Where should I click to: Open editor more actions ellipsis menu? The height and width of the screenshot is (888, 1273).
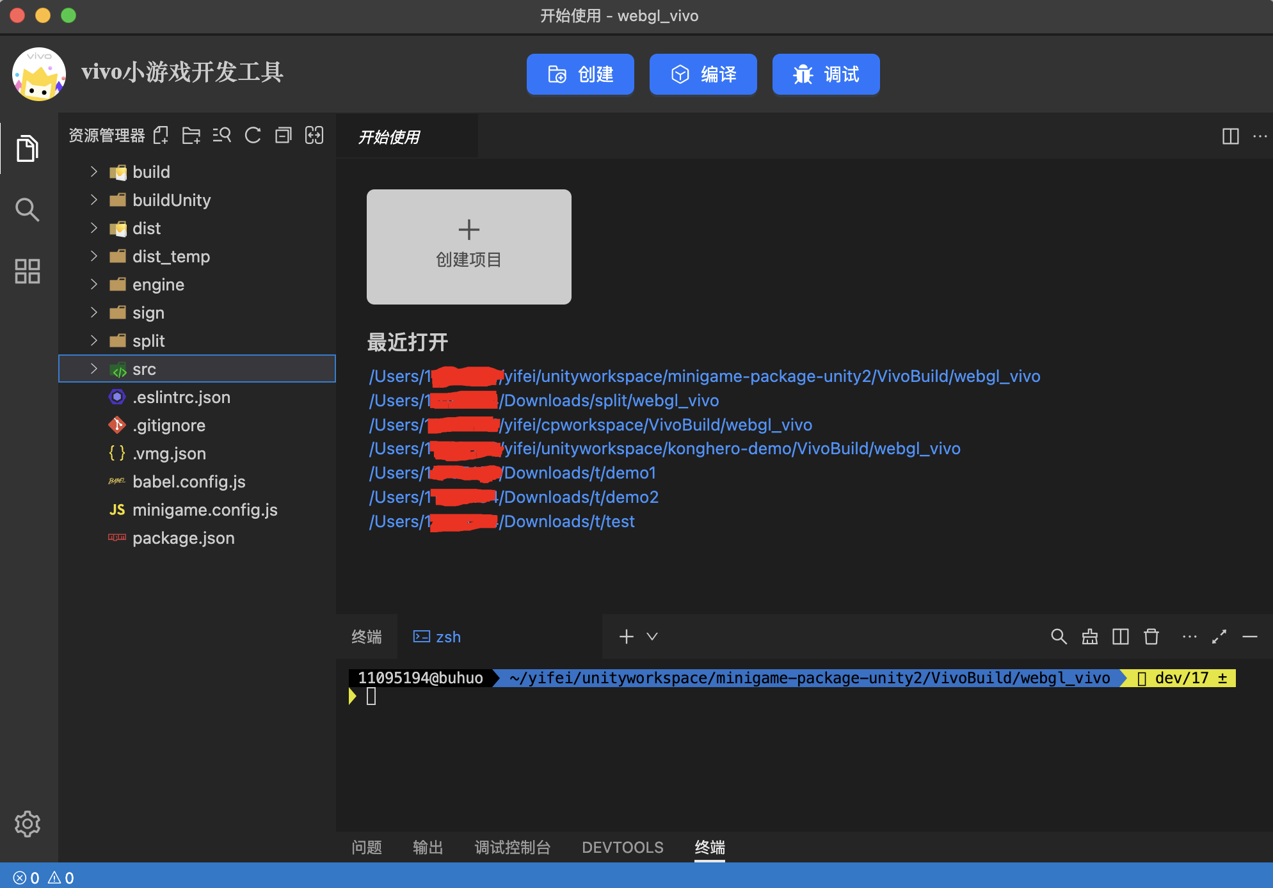click(x=1260, y=136)
